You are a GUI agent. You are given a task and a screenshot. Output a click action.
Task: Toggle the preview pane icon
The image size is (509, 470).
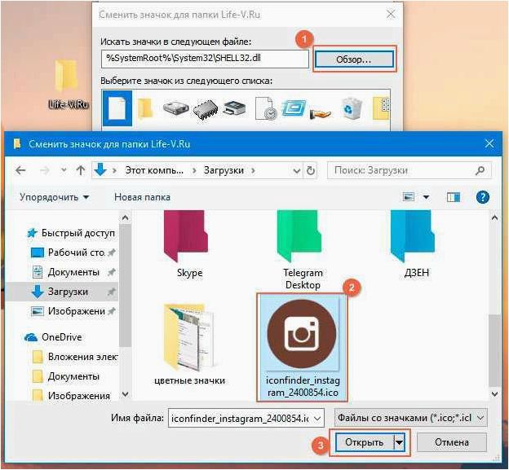pos(454,197)
